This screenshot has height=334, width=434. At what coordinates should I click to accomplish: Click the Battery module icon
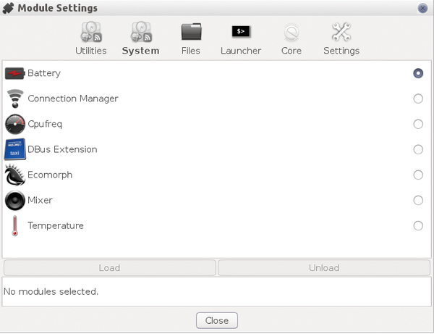point(14,73)
